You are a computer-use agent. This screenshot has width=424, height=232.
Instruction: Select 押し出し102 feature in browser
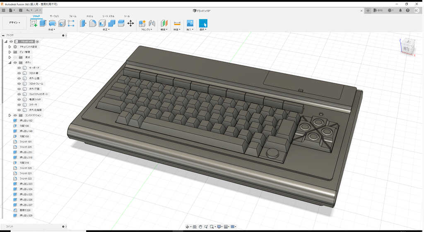(x=26, y=121)
